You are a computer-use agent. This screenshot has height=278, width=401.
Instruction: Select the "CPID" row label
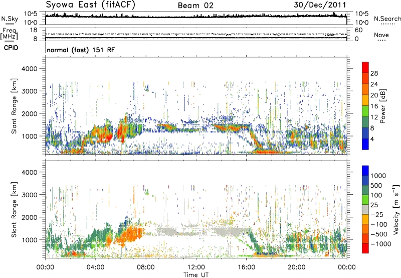coord(11,48)
